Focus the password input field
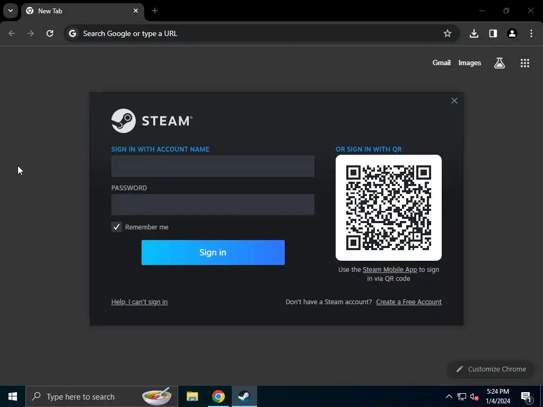Image resolution: width=543 pixels, height=407 pixels. click(x=213, y=205)
